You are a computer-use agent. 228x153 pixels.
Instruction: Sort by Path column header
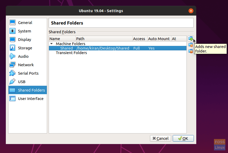click(104, 39)
